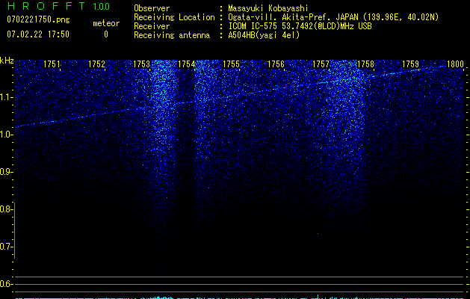Viewport: 470px width, 299px height.
Task: Click the 1751 time marker
Action: click(52, 64)
